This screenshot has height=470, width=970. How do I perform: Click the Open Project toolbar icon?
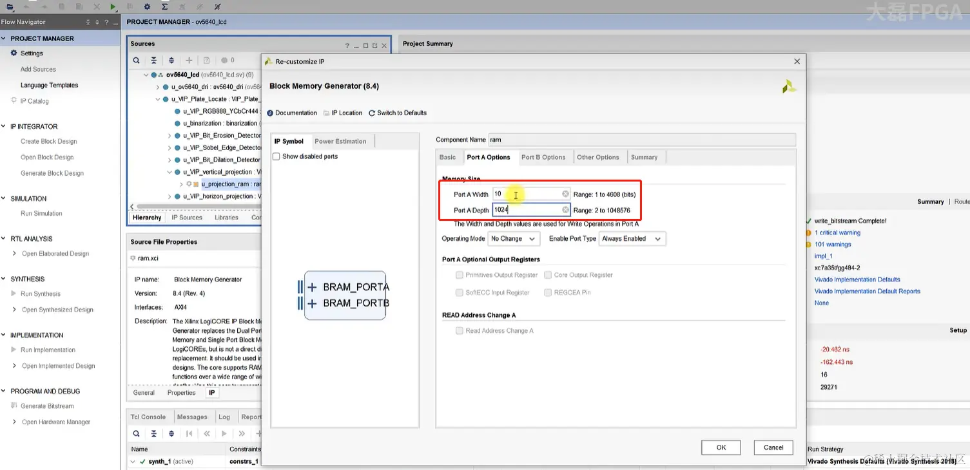(10, 6)
